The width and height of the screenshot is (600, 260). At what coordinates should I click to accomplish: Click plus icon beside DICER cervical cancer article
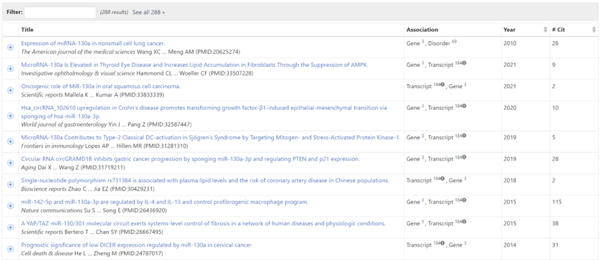pyautogui.click(x=11, y=249)
